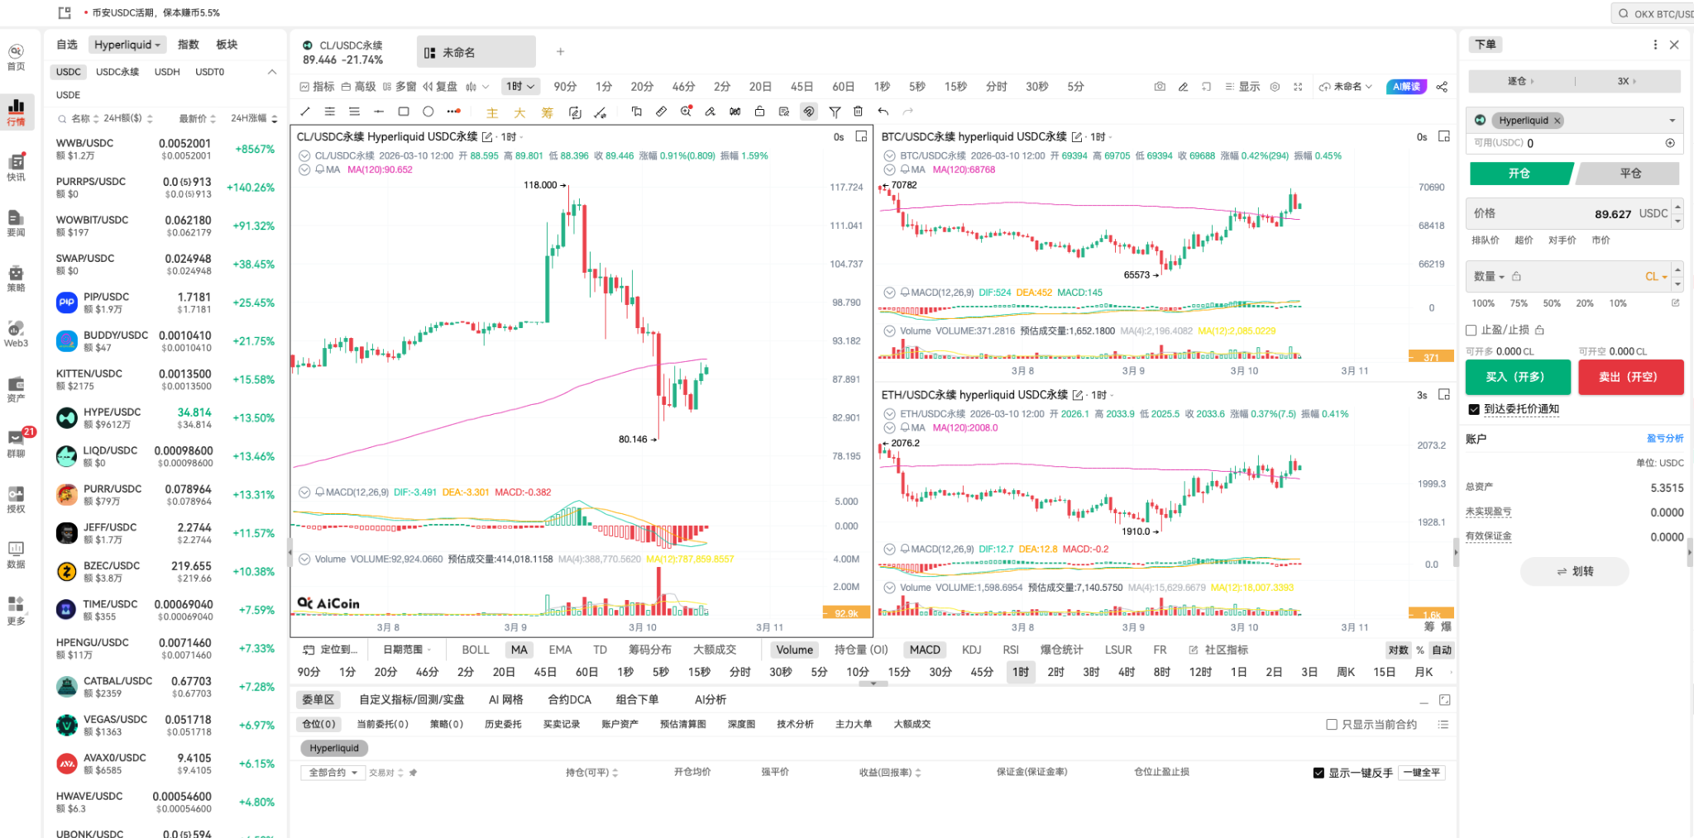Open chart settings via the gear icon
Viewport: 1694px width, 838px height.
point(1275,86)
